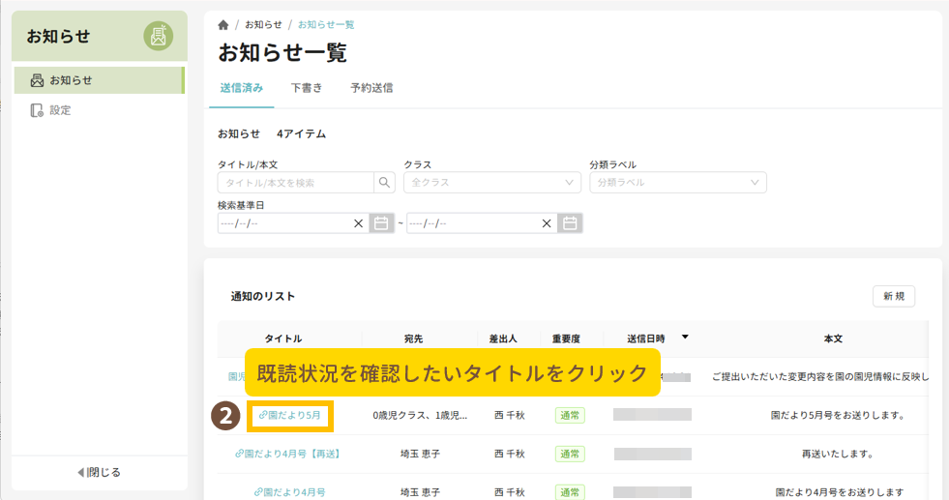Screen dimensions: 949x500
Task: Select お知らせ in the sidebar menu
Action: point(71,80)
